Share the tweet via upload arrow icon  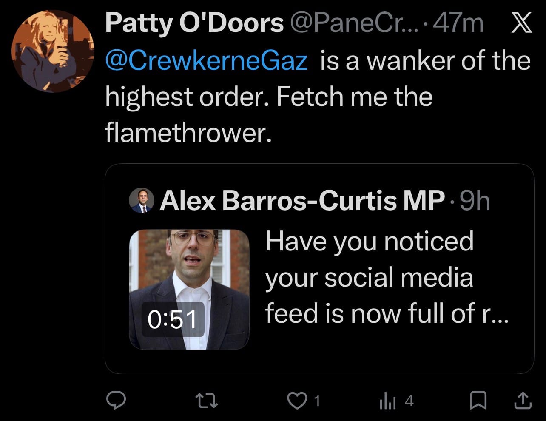pos(522,400)
